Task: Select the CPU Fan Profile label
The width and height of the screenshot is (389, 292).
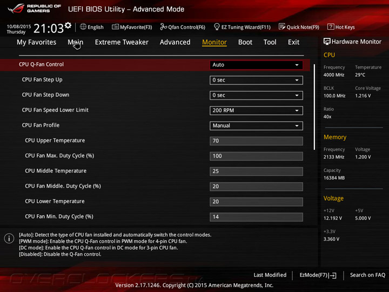Action: pos(41,125)
